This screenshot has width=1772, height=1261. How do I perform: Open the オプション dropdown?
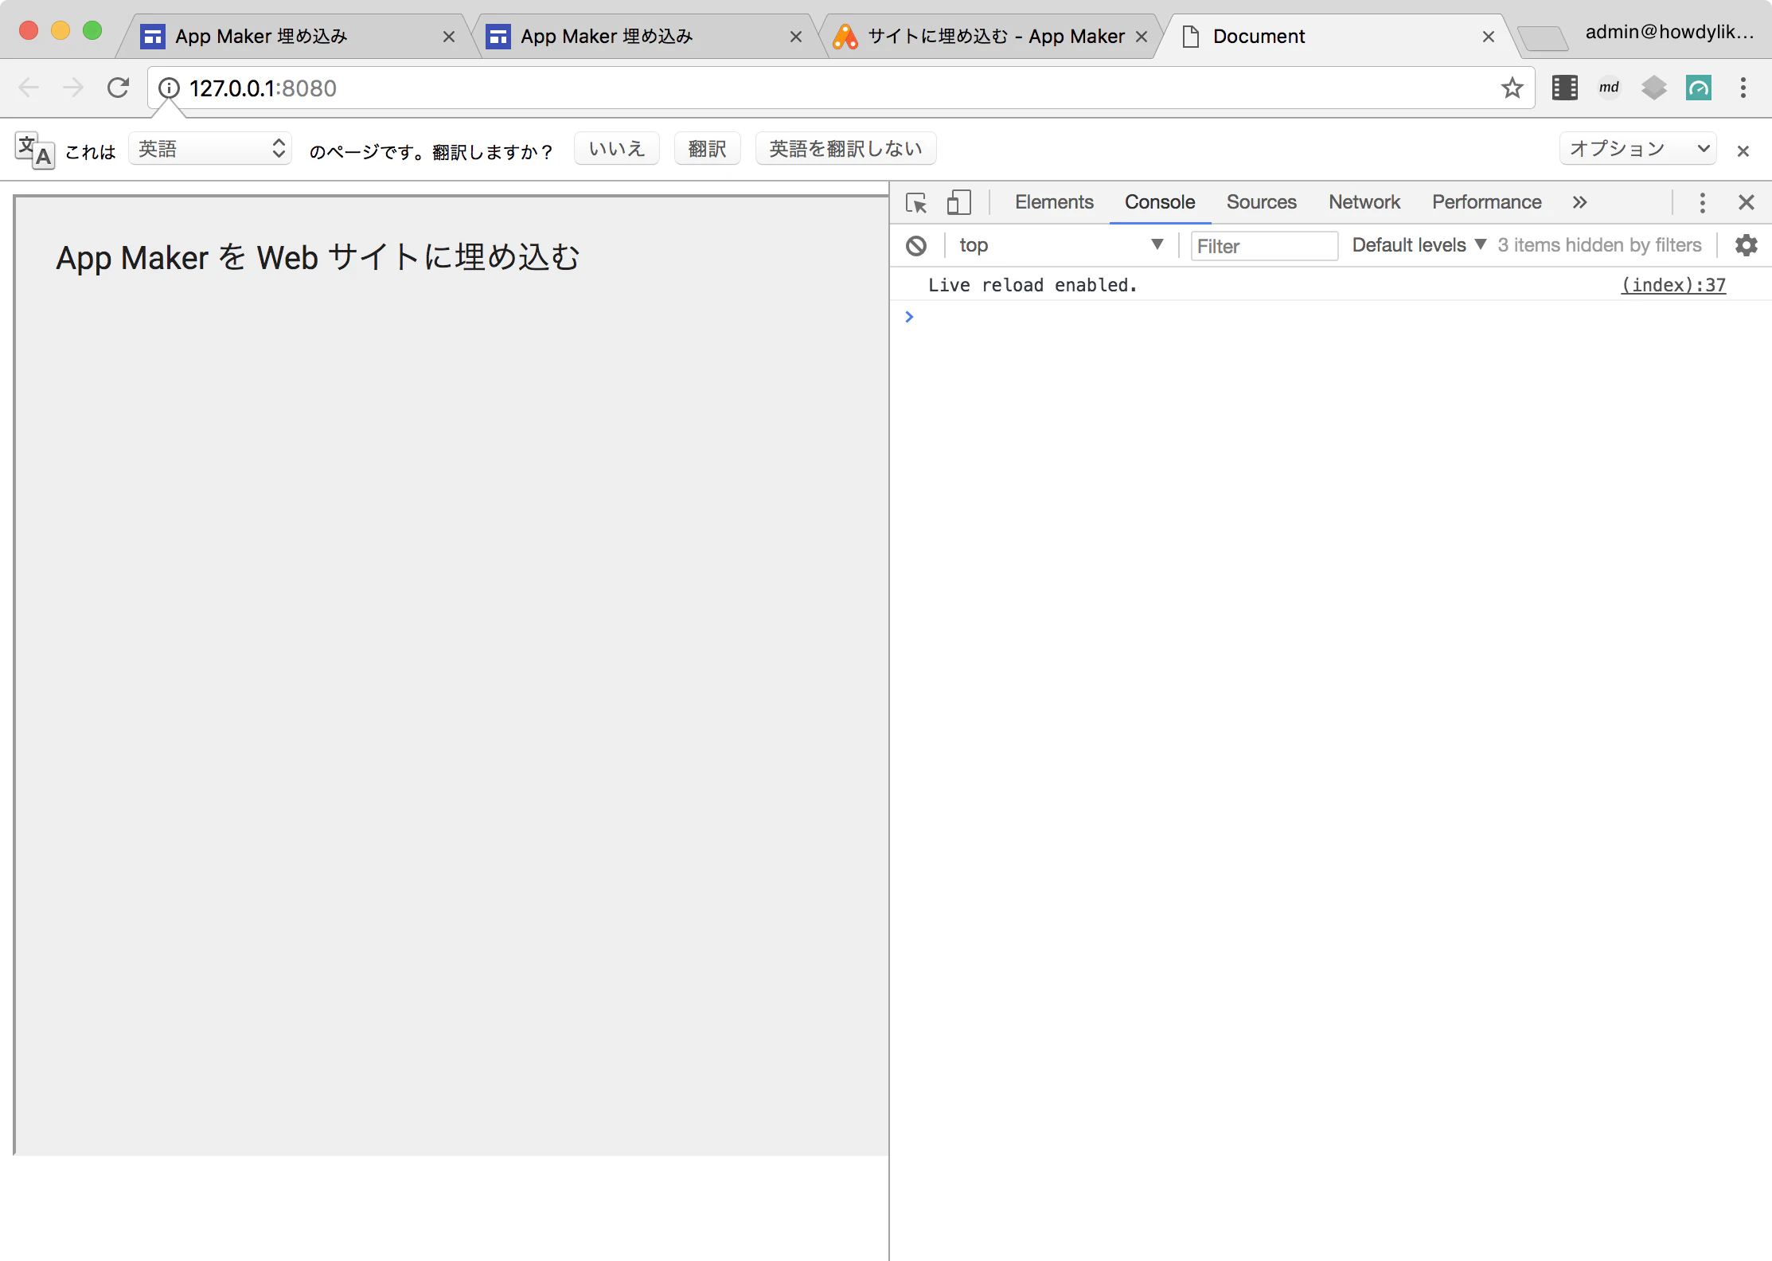1638,149
